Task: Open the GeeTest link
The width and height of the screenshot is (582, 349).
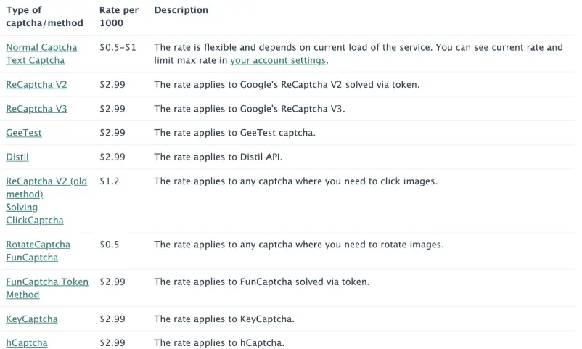Action: [x=24, y=133]
